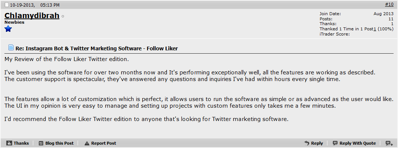
Task: Click the Thanks button label
Action: click(x=21, y=143)
